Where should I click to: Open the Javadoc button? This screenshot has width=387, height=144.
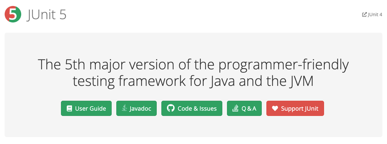(137, 108)
